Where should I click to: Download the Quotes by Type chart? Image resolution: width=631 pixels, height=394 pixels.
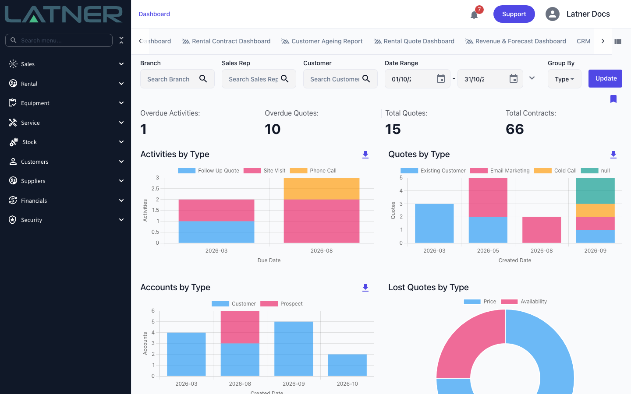(x=613, y=155)
